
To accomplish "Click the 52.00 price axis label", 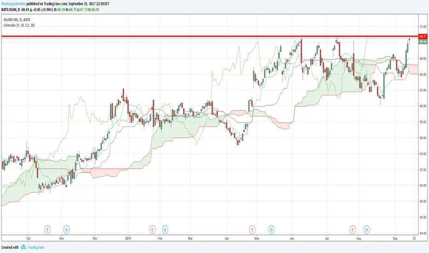I will [x=423, y=170].
